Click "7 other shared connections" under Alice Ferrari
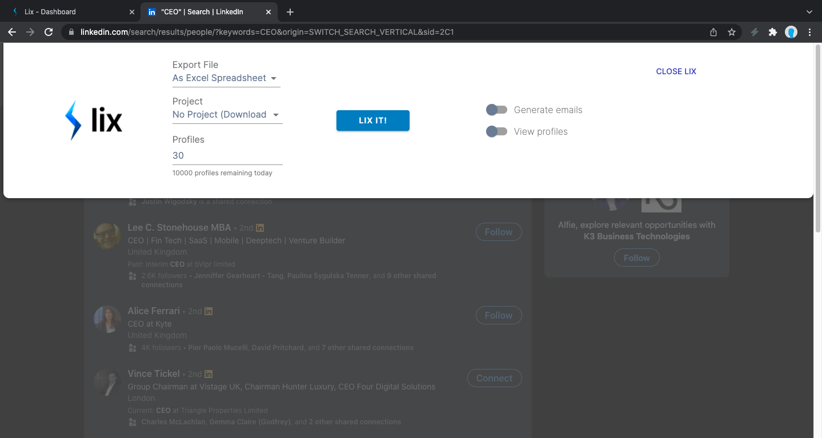Image resolution: width=822 pixels, height=438 pixels. [x=367, y=347]
